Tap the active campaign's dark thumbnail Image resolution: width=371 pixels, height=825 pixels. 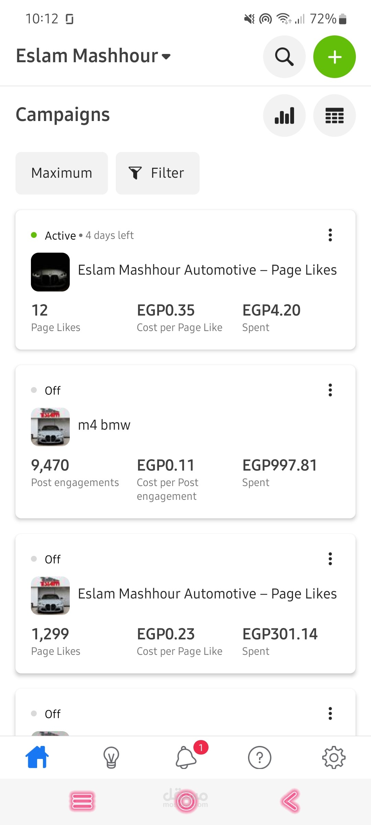pyautogui.click(x=50, y=272)
